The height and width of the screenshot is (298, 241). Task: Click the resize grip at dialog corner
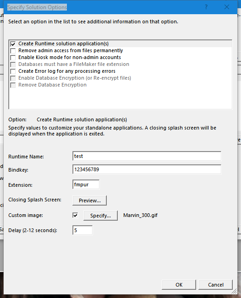click(234, 291)
